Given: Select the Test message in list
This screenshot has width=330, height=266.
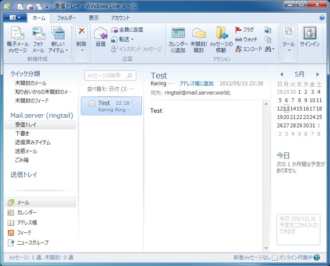Looking at the screenshot, I should 111,106.
